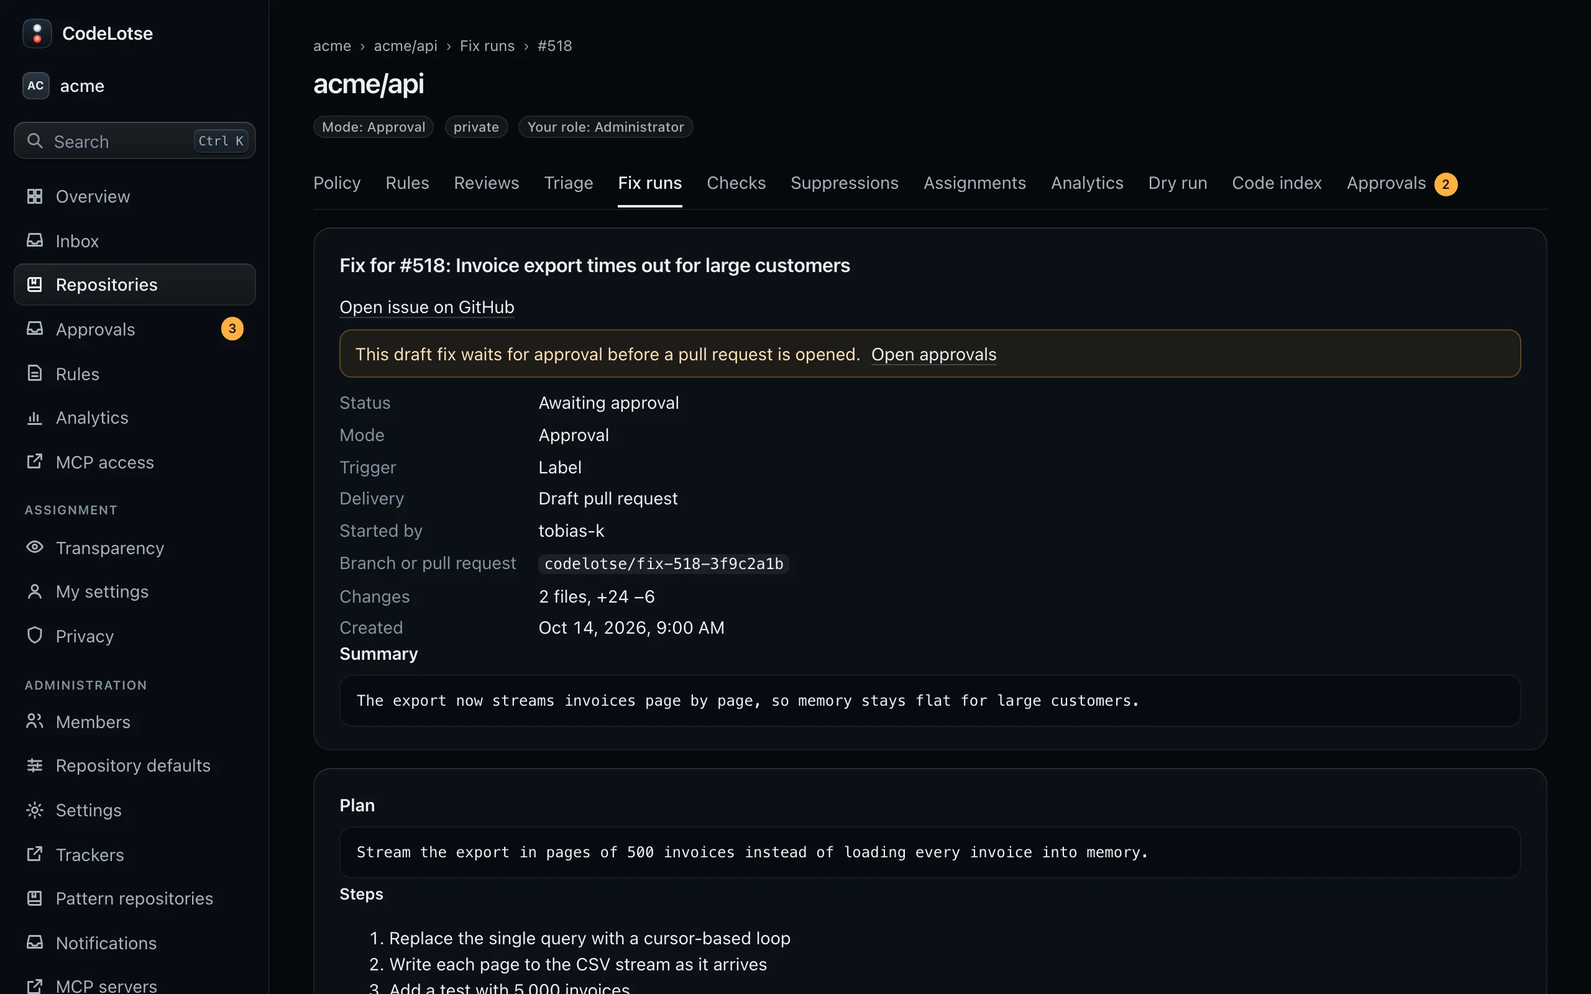This screenshot has height=994, width=1591.
Task: Open the Approvals tab
Action: (x=1401, y=183)
